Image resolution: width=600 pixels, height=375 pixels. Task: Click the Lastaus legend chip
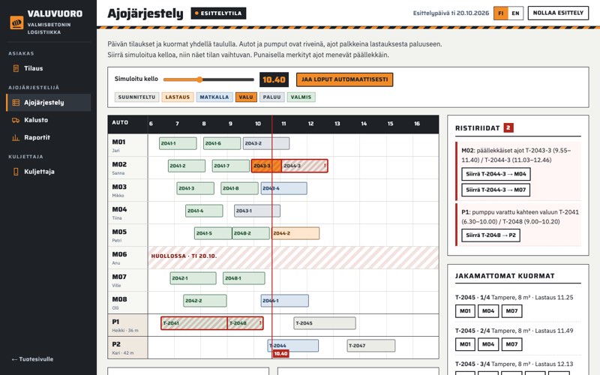(178, 97)
